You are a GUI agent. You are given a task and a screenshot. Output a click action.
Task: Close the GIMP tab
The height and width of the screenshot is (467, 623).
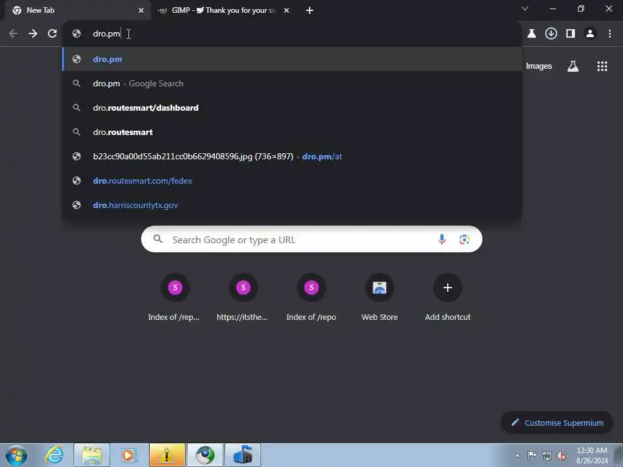(x=287, y=10)
